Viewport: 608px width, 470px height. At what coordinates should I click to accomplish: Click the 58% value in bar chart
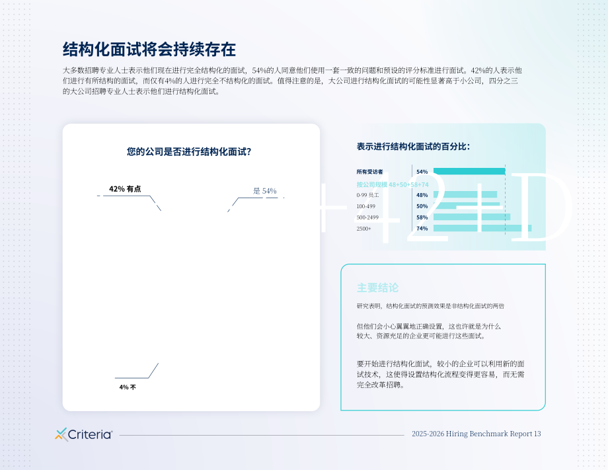pos(422,217)
